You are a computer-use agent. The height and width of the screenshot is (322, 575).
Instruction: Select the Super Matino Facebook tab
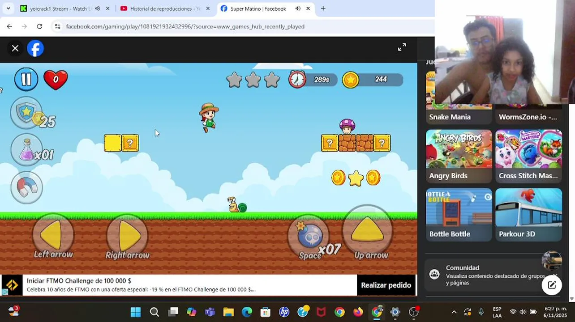(257, 8)
